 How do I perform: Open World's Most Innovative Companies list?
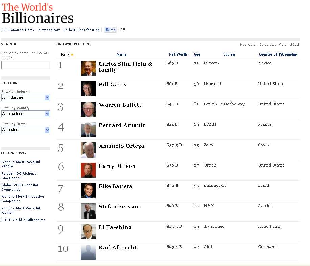(23, 199)
